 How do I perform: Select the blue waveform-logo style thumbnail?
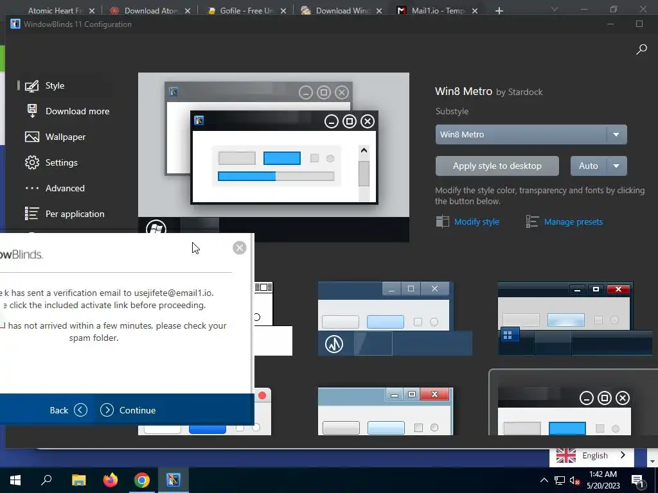[395, 318]
